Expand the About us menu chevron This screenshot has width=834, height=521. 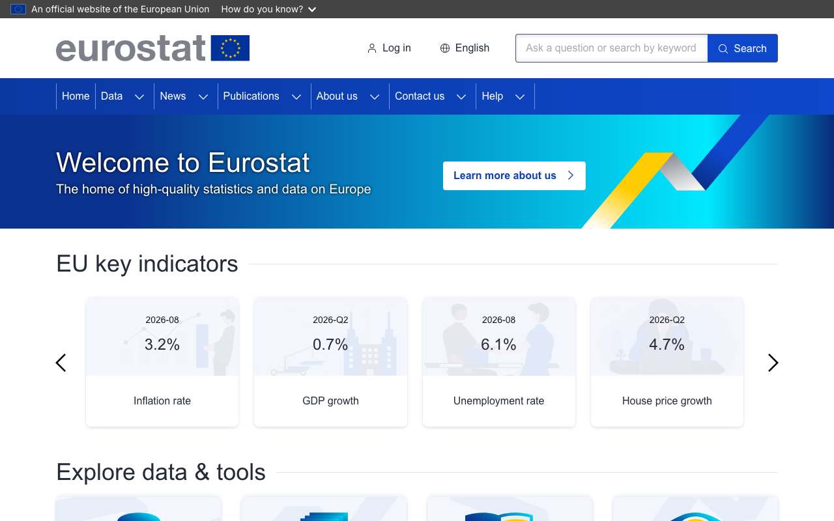point(375,97)
